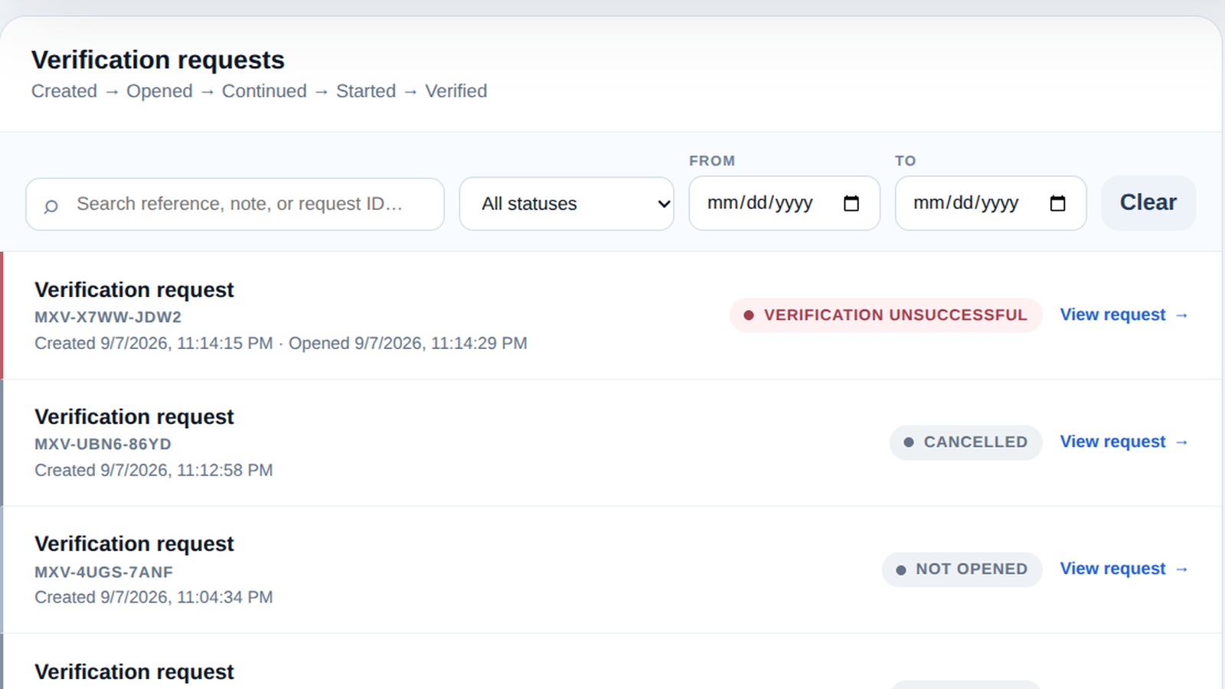The width and height of the screenshot is (1225, 689).
Task: Focus the TO date field
Action: coord(991,203)
